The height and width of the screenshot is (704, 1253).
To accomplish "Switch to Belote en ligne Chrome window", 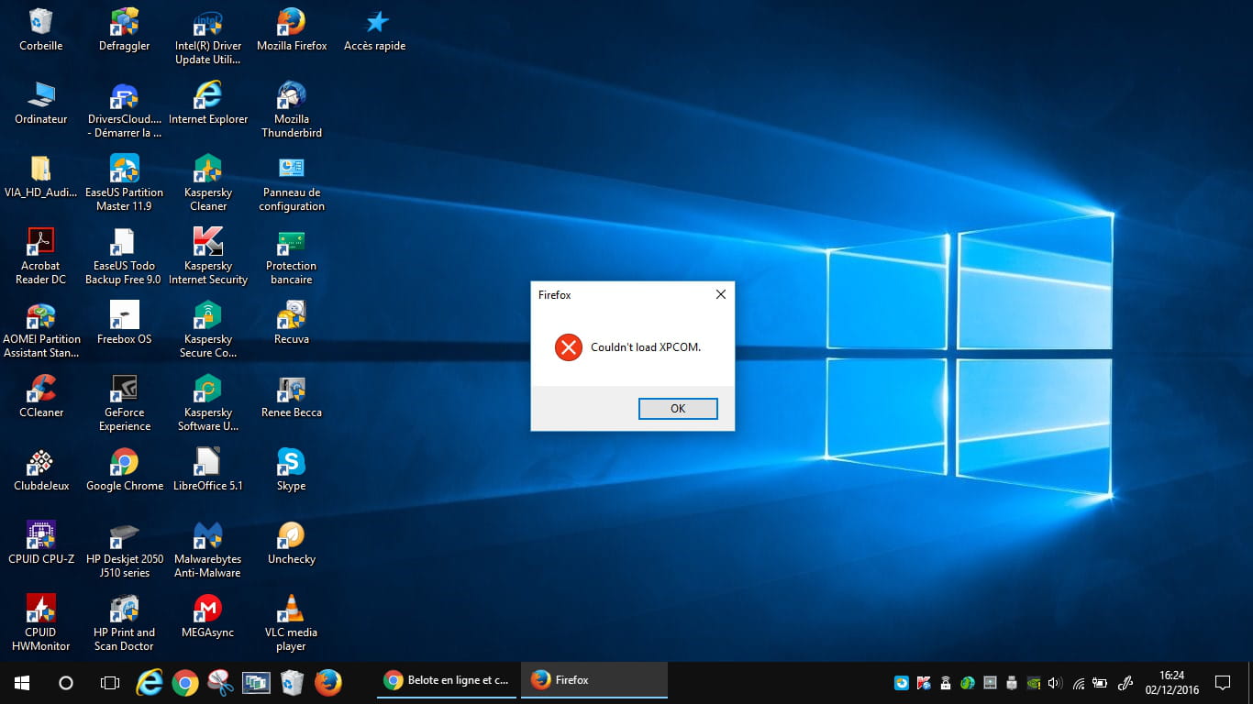I will tap(447, 680).
